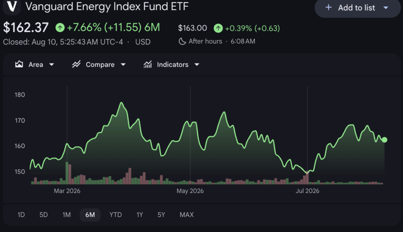Click the after-hours green up-arrow icon

tap(218, 28)
